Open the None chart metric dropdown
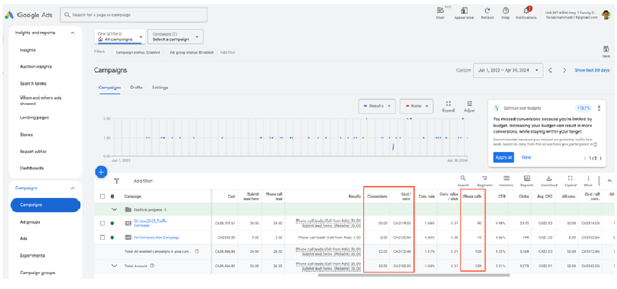The image size is (617, 289). point(416,106)
